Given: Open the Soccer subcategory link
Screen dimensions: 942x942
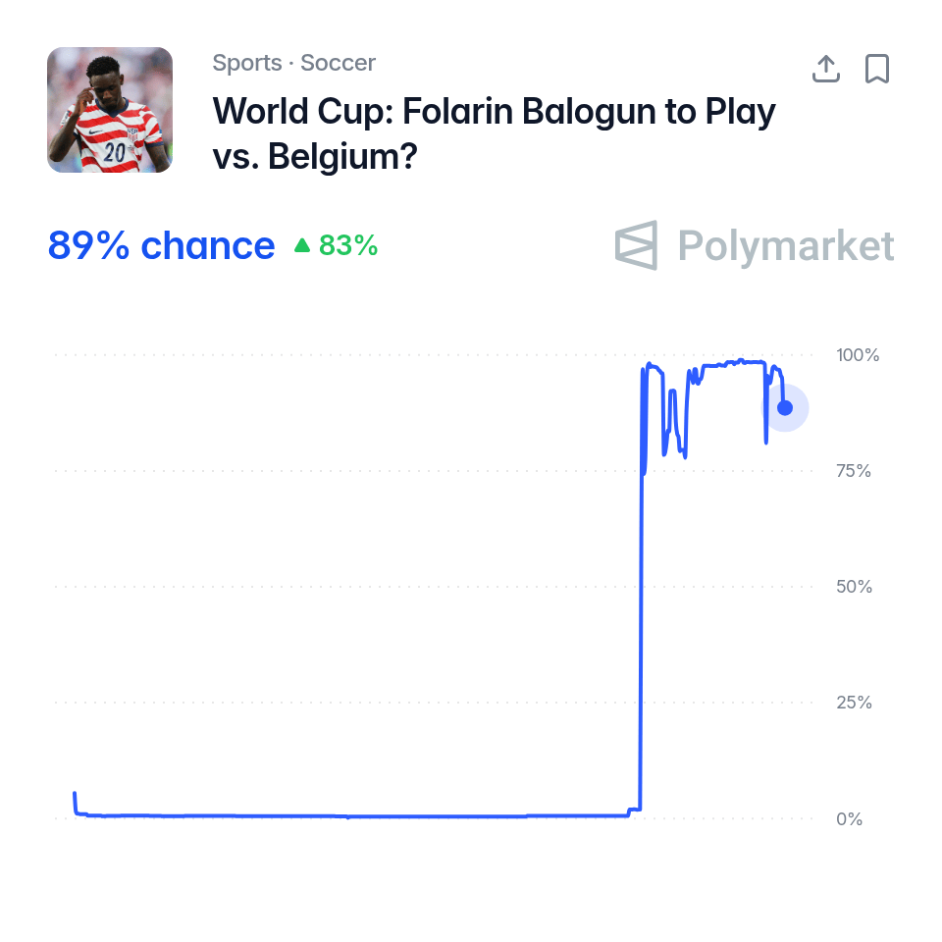Looking at the screenshot, I should tap(338, 63).
